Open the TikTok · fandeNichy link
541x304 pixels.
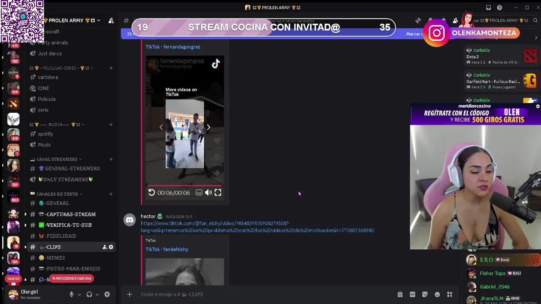(x=167, y=249)
